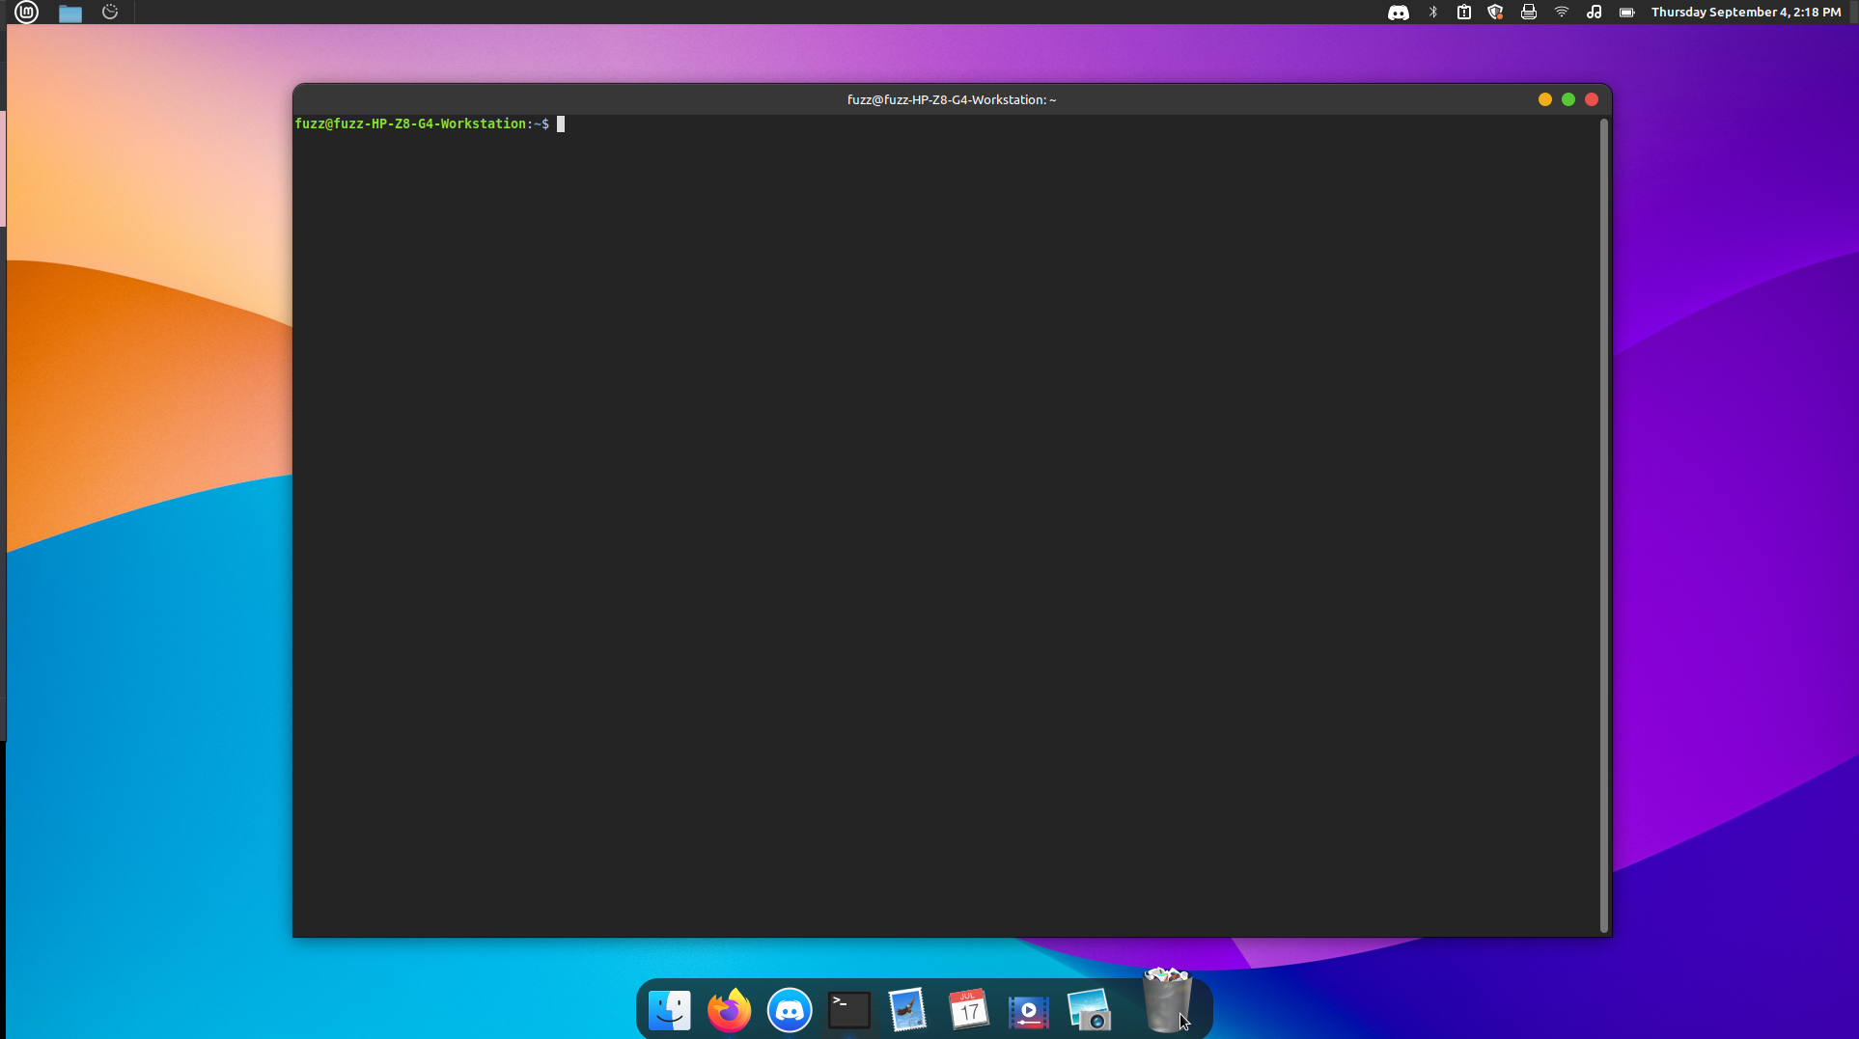Screen dimensions: 1859x1039
Task: Open the Calendar app in the dock
Action: coord(968,1010)
